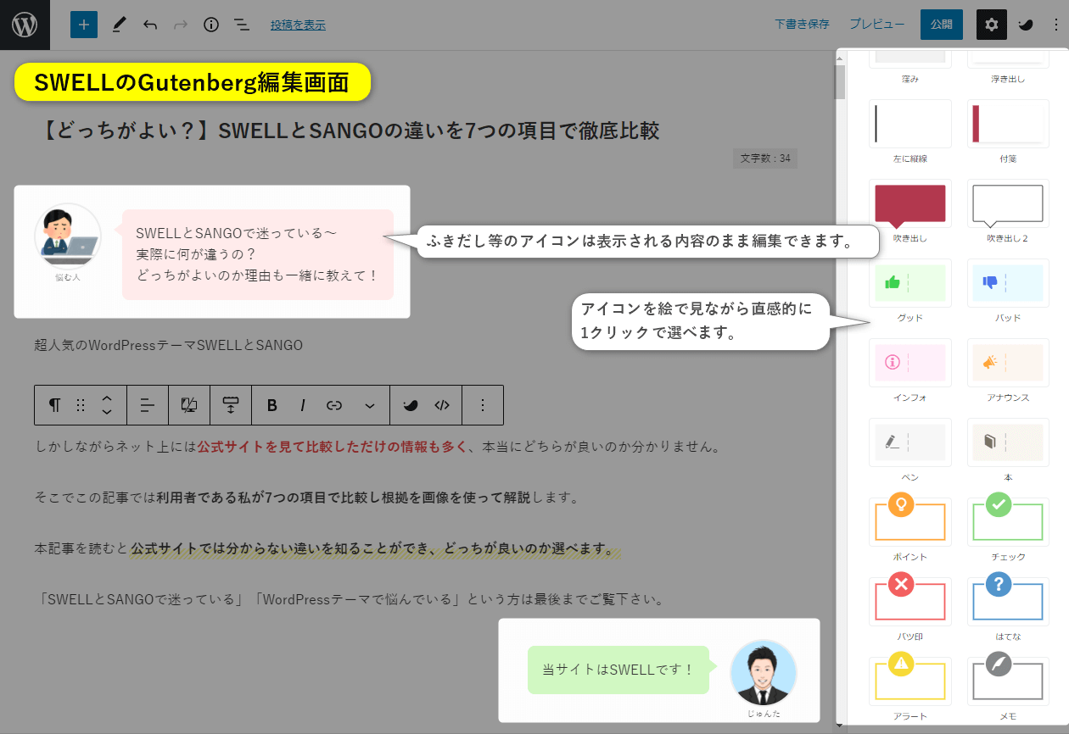1069x734 pixels.
Task: Open the list view outline
Action: click(242, 25)
